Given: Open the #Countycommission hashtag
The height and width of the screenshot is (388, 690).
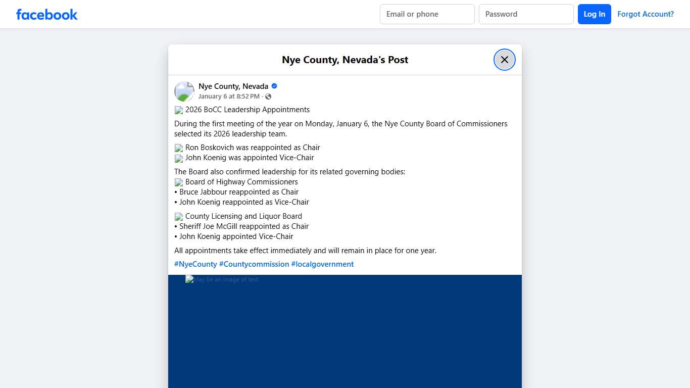Looking at the screenshot, I should tap(254, 264).
